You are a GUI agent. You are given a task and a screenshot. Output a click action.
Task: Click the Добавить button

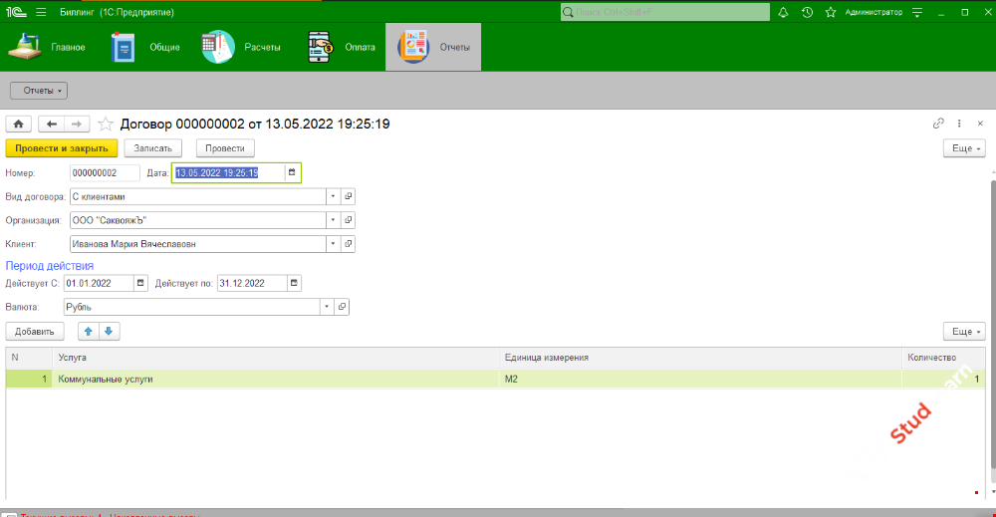(35, 331)
